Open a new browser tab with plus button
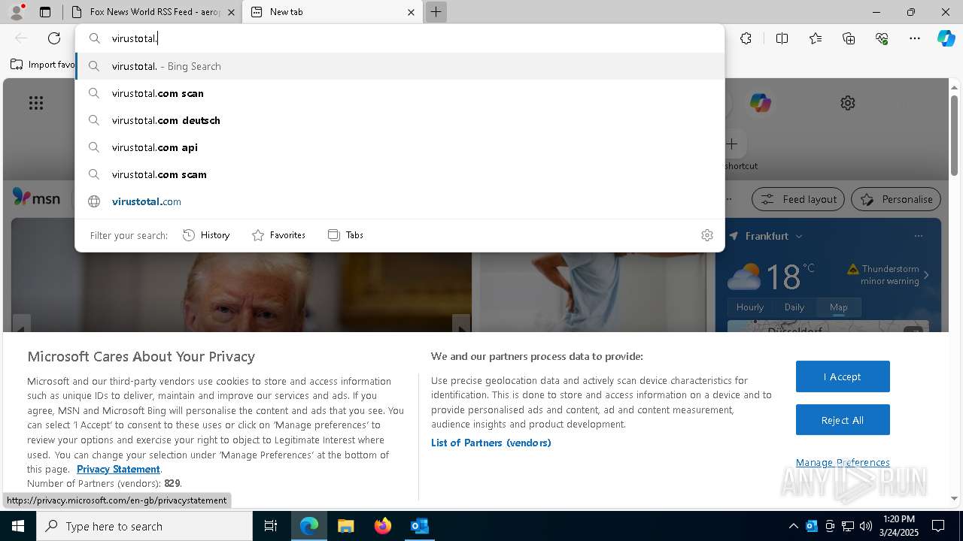Image resolution: width=963 pixels, height=541 pixels. click(436, 12)
